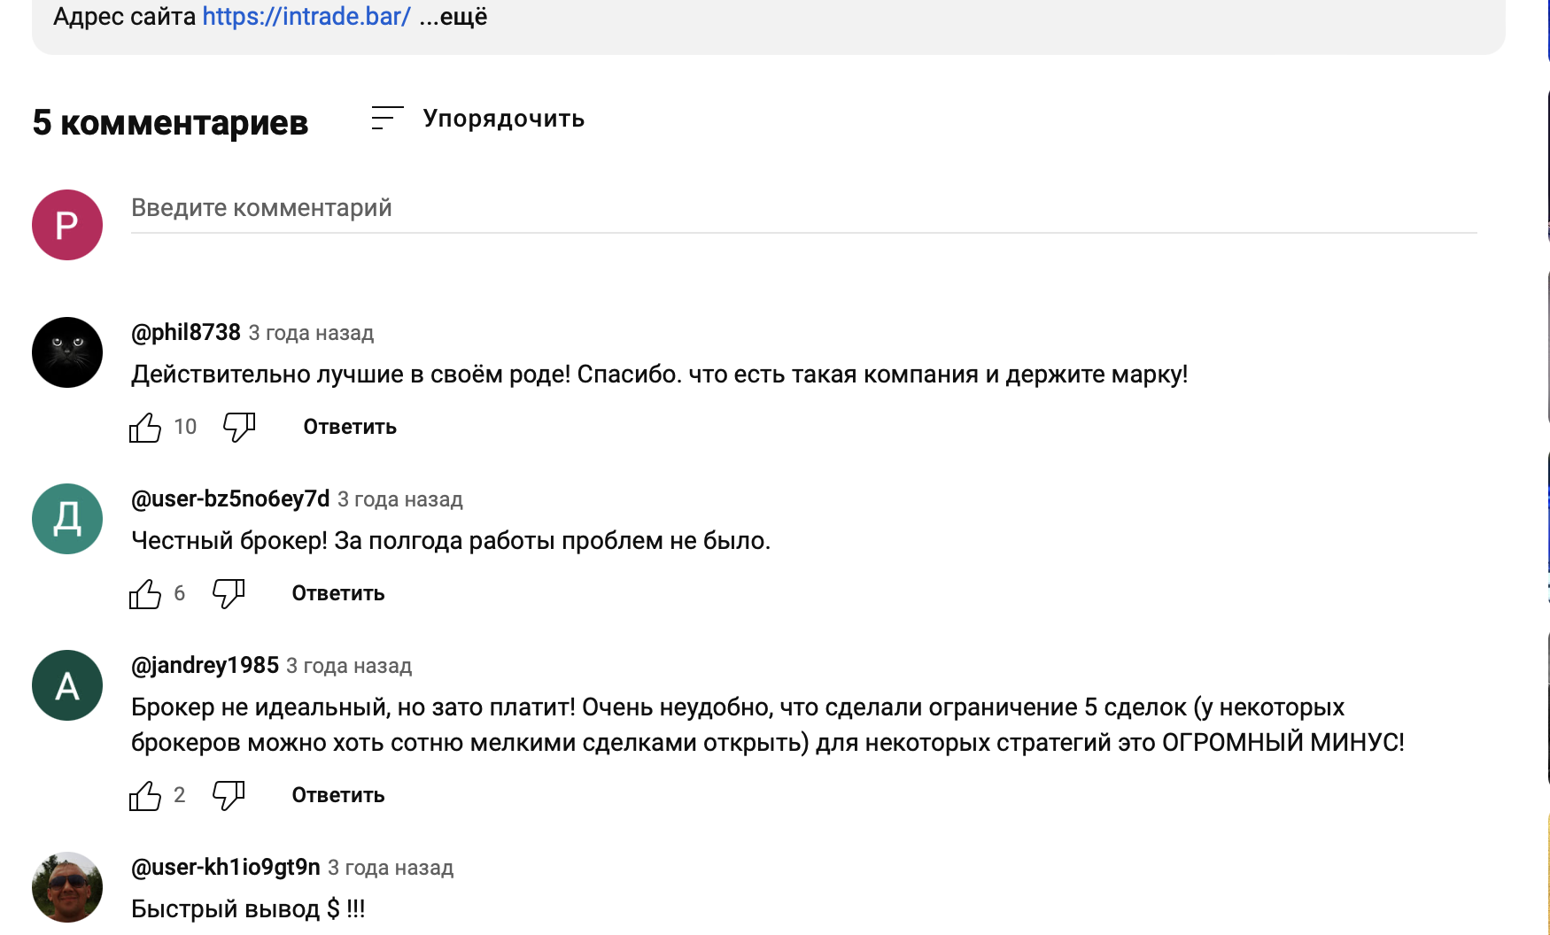1550x935 pixels.
Task: Click the sort lines icon beside Упорядочить
Action: (387, 119)
